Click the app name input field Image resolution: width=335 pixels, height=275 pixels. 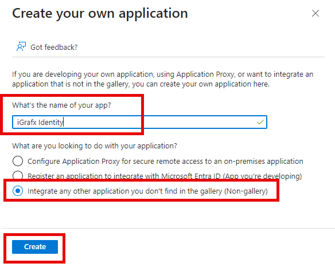pos(139,122)
